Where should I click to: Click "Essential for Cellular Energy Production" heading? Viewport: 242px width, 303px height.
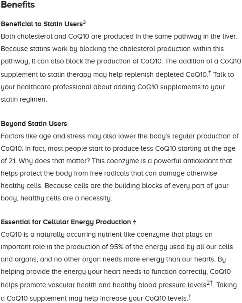(x=65, y=222)
